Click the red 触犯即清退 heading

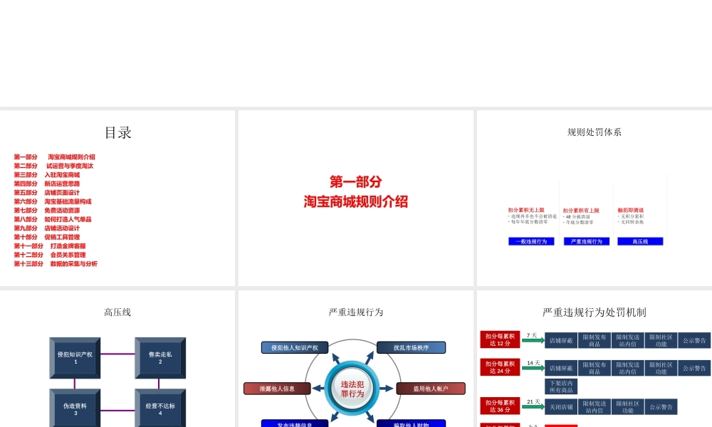631,210
